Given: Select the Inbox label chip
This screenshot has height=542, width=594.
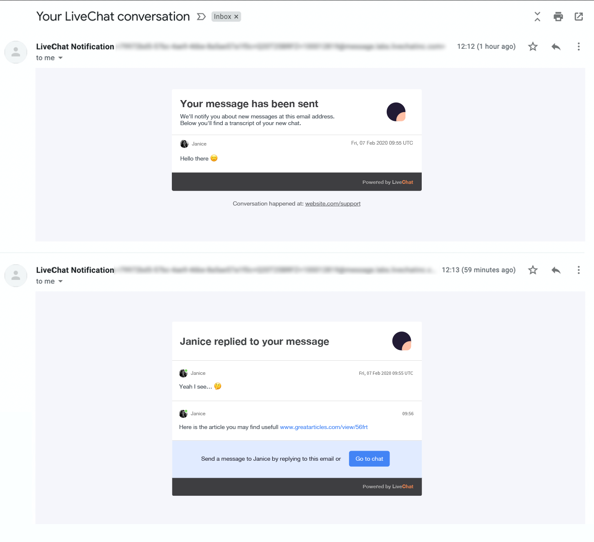Looking at the screenshot, I should pos(222,16).
